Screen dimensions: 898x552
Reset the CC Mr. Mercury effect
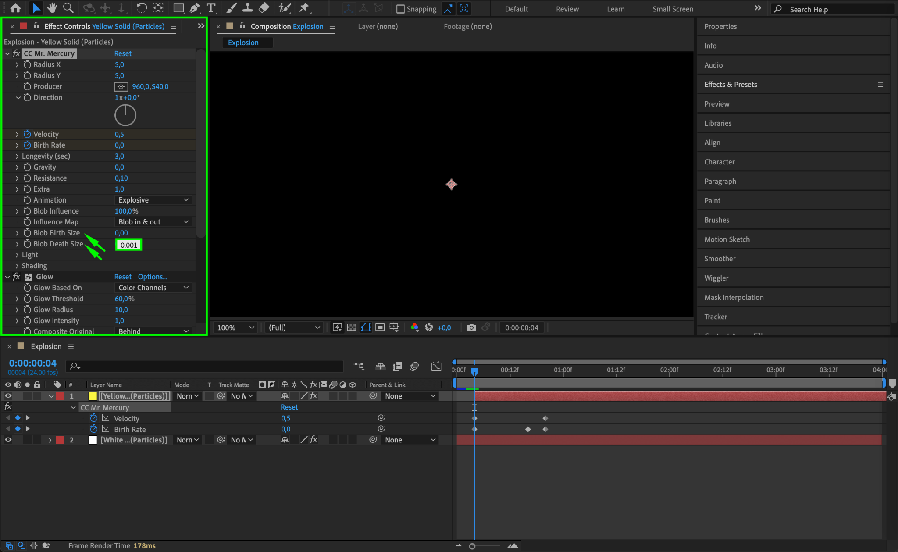point(123,53)
